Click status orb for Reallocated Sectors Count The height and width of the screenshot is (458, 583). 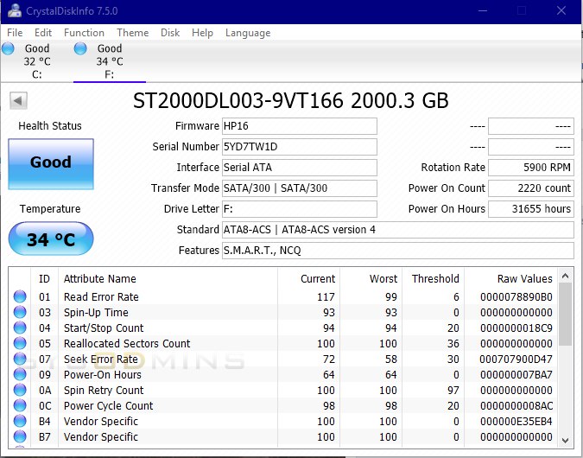[x=20, y=343]
